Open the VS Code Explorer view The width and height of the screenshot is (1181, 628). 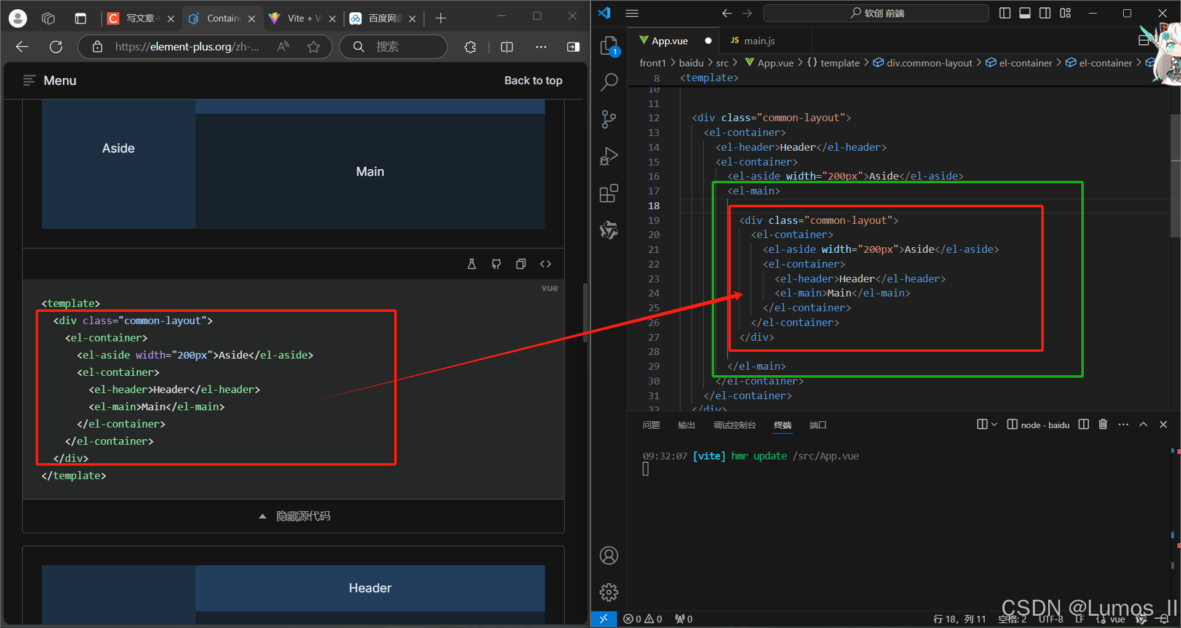click(609, 46)
